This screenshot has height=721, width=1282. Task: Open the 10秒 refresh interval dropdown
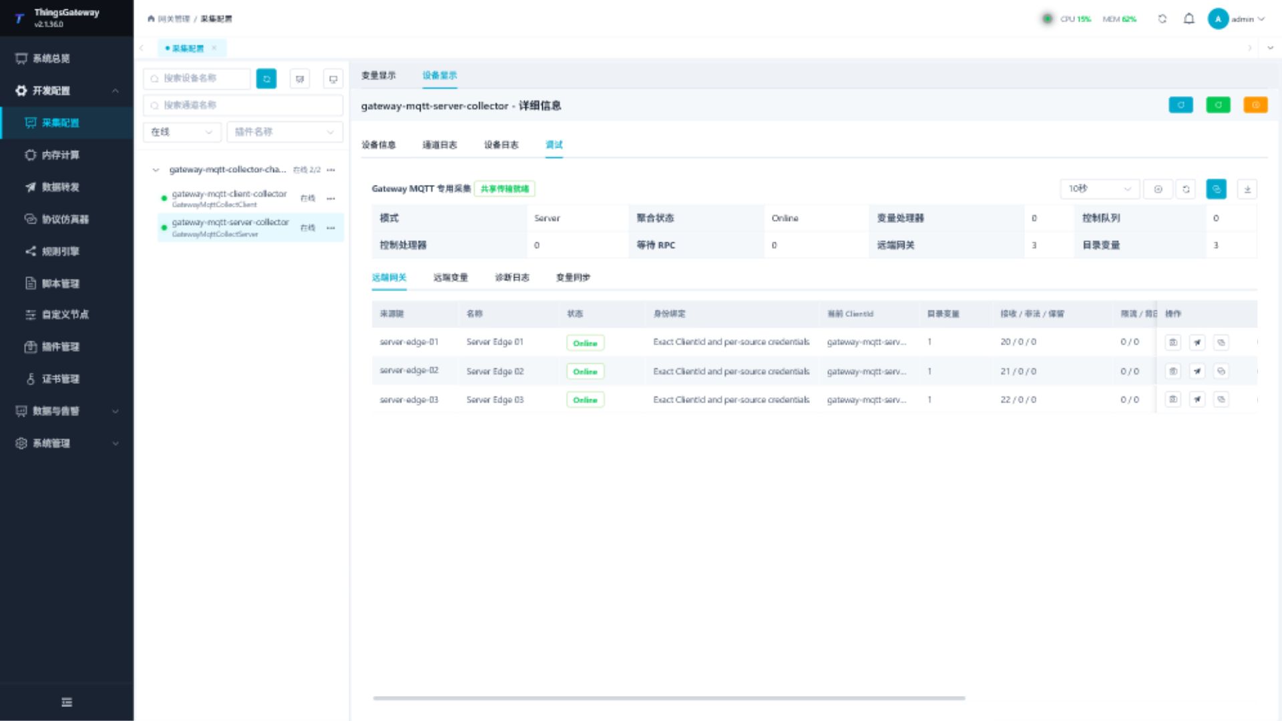tap(1100, 189)
